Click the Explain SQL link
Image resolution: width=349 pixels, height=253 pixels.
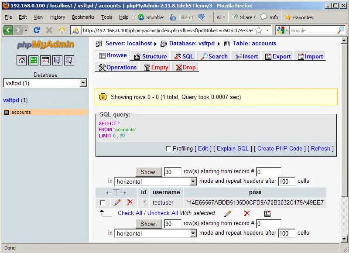tap(233, 148)
